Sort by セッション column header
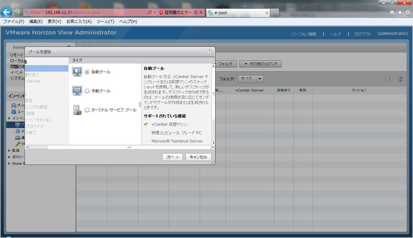Viewport: 413px width, 238px height. click(x=359, y=90)
